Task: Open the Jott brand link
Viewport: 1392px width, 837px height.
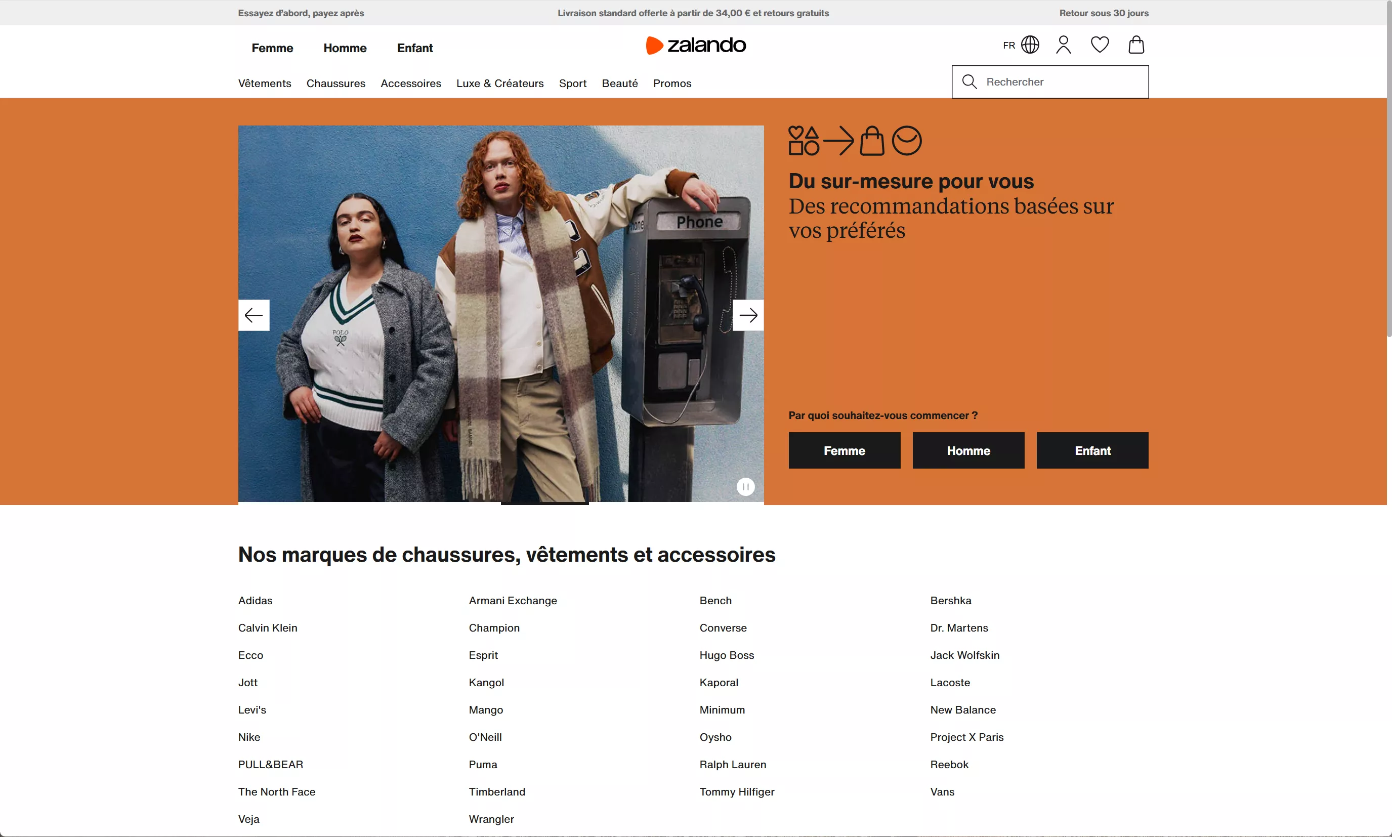Action: (248, 683)
